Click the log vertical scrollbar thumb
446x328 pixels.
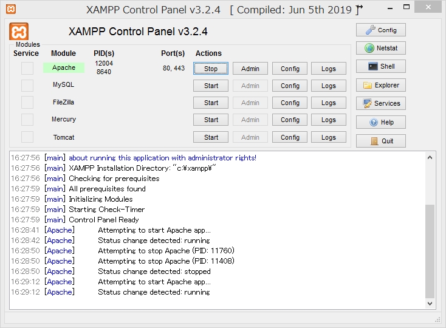pos(430,251)
